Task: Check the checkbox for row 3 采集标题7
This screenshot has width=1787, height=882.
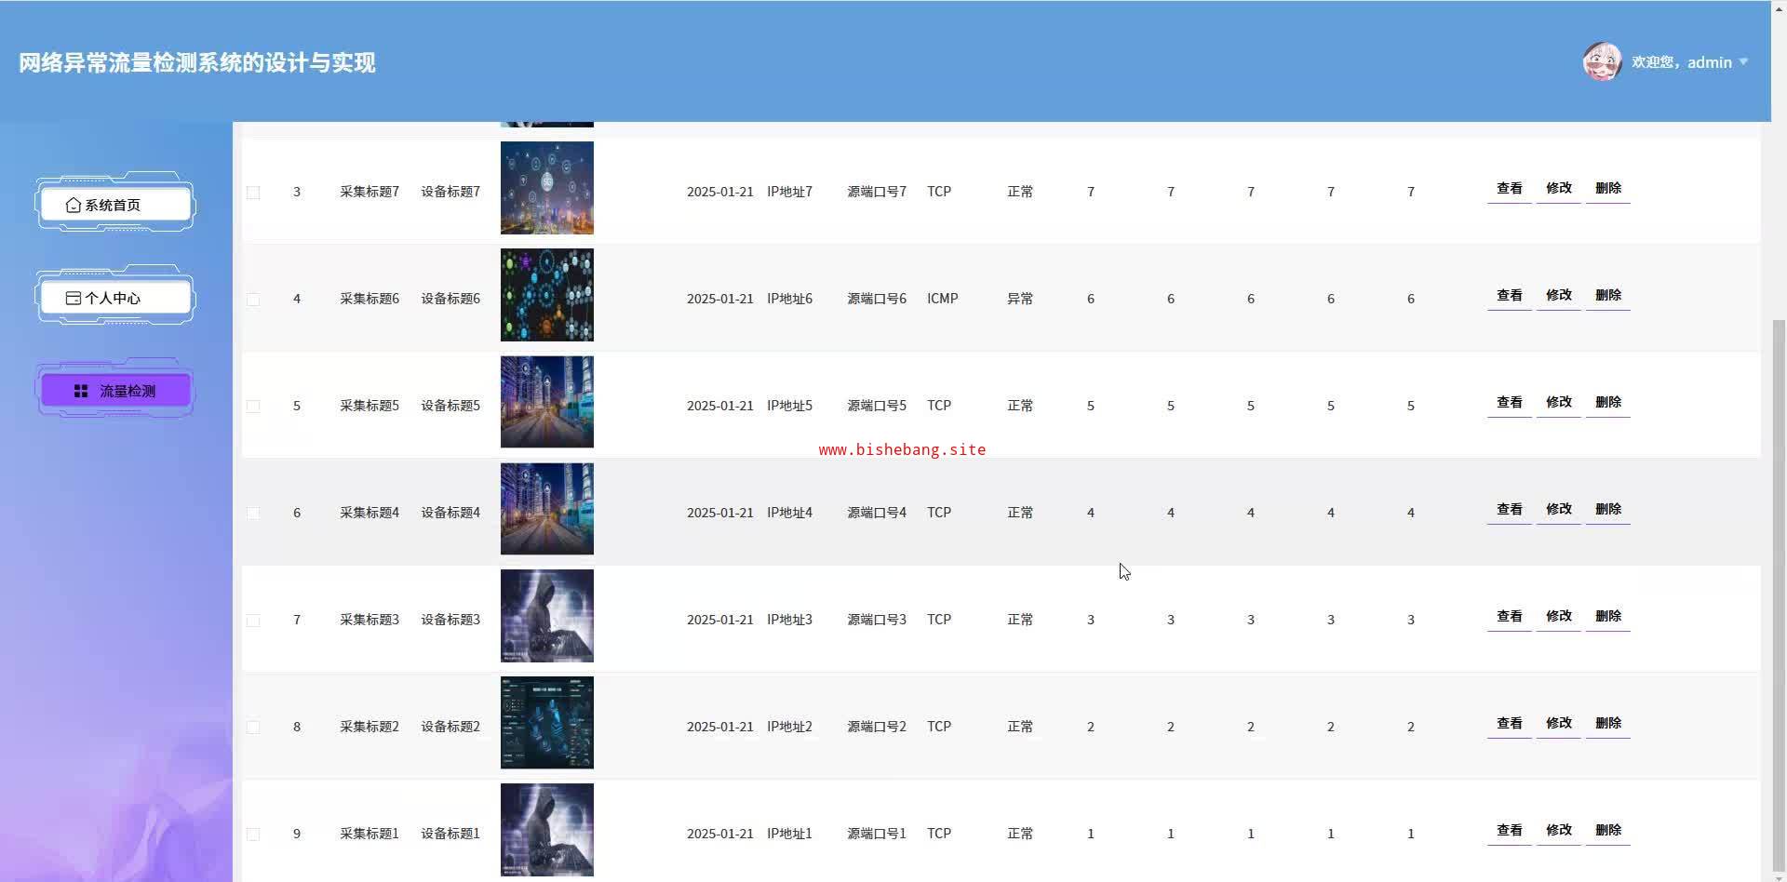Action: point(253,193)
